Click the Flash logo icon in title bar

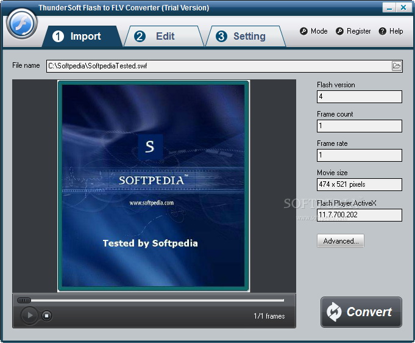click(23, 24)
